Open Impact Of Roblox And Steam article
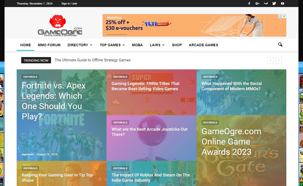The image size is (303, 186). pyautogui.click(x=151, y=178)
